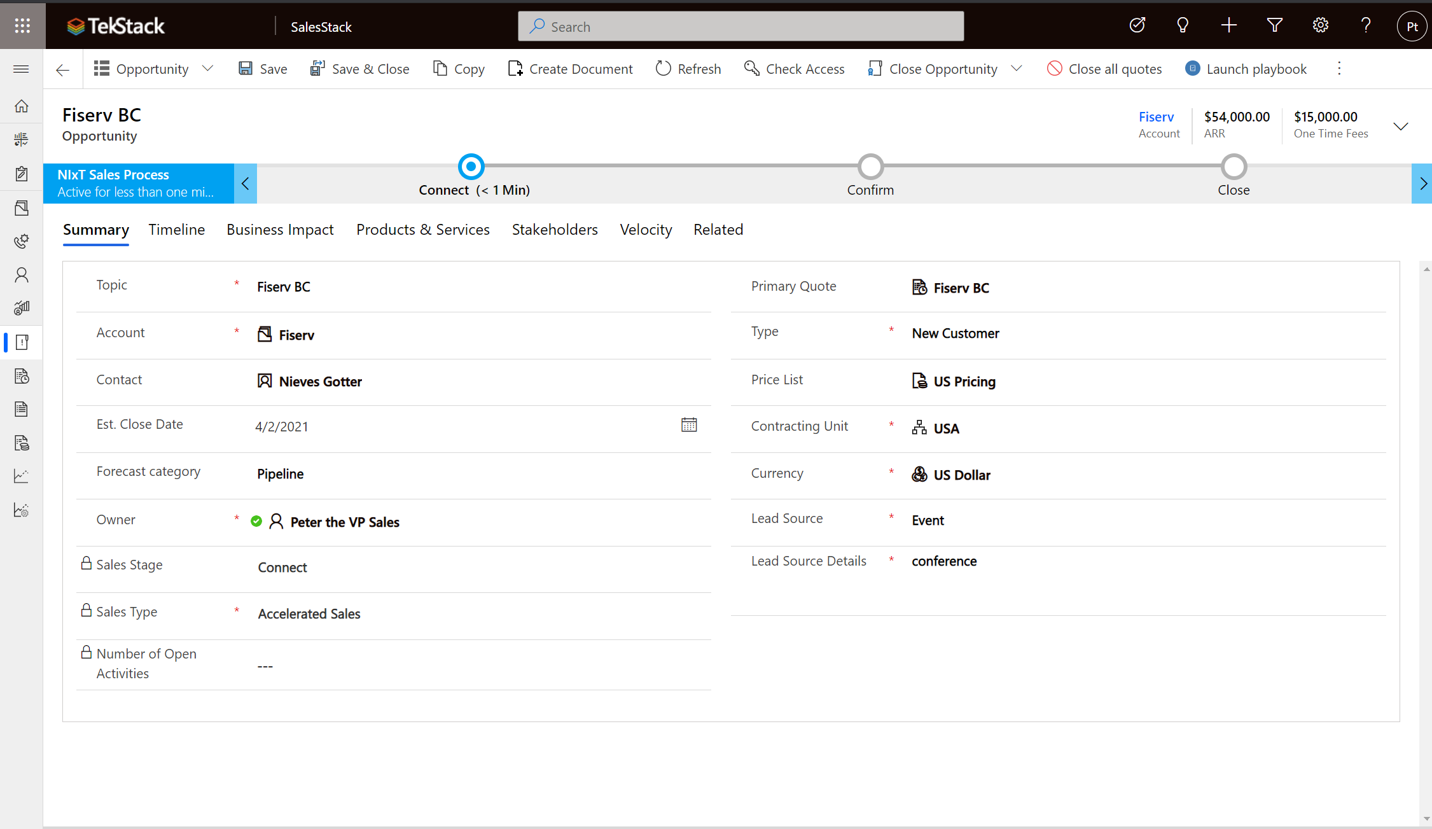1432x829 pixels.
Task: Switch to the Velocity tab
Action: (x=646, y=230)
